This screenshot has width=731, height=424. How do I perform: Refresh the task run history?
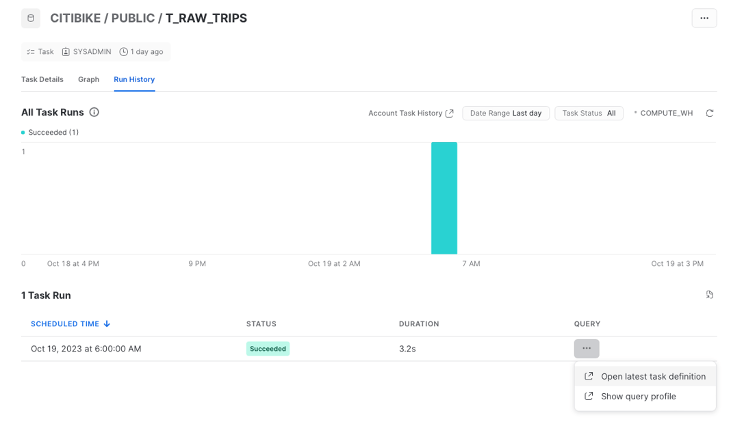click(710, 114)
